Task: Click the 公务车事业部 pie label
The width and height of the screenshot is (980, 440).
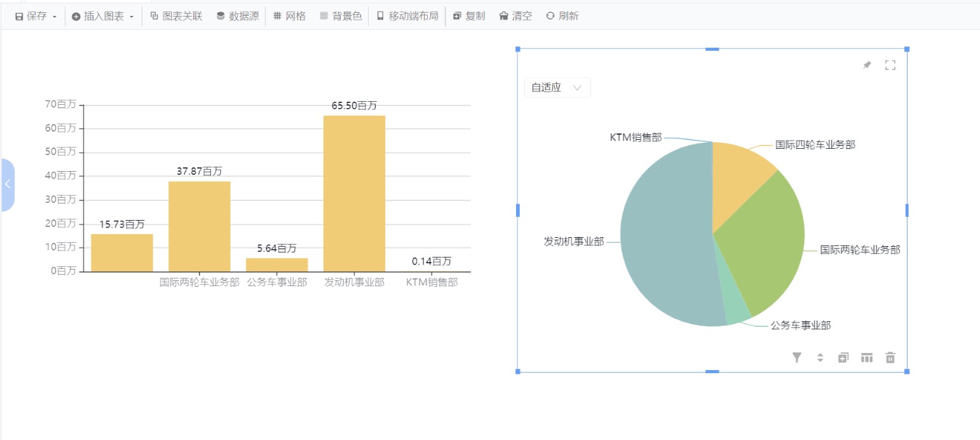Action: point(801,326)
